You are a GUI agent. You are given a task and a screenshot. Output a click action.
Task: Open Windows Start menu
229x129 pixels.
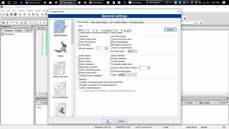point(3,3)
